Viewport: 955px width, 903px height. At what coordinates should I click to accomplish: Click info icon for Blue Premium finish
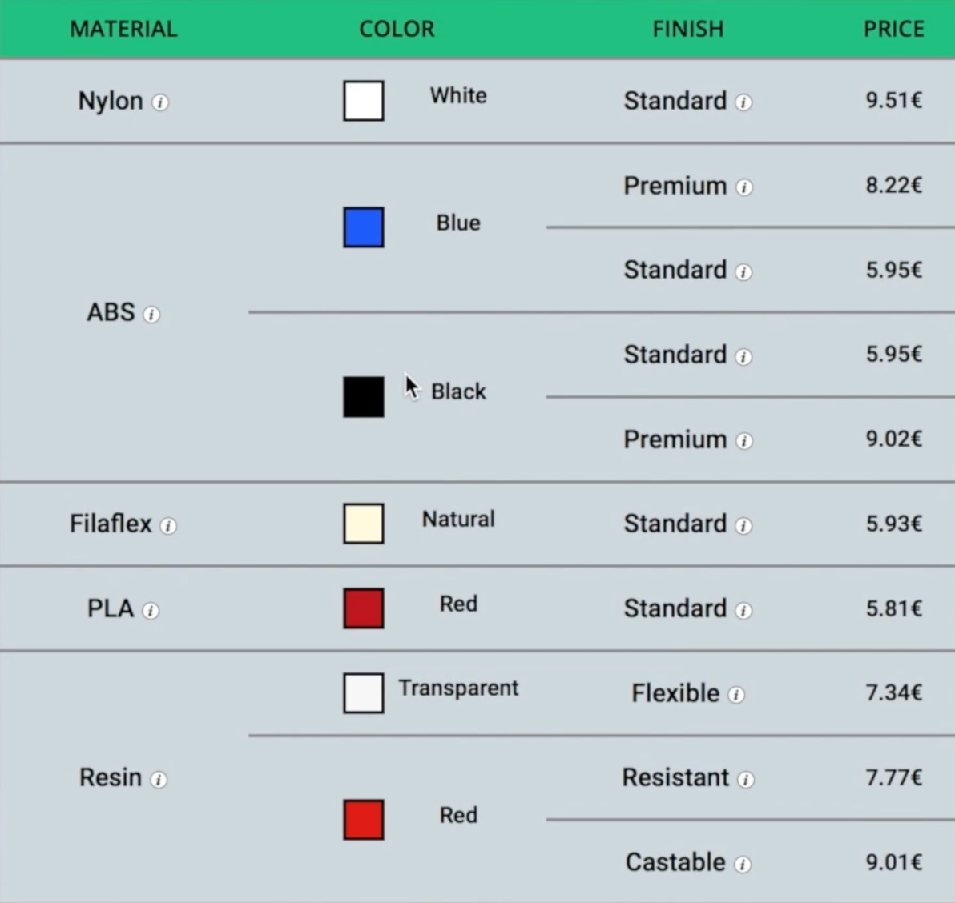point(744,187)
